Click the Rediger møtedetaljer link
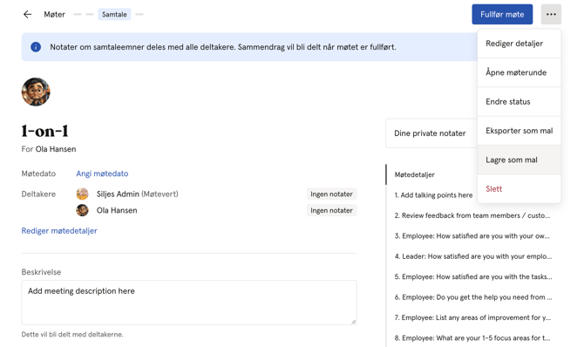This screenshot has width=584, height=347. point(59,231)
